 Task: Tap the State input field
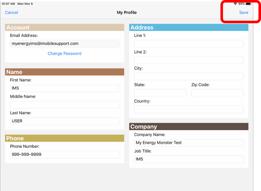(x=160, y=93)
